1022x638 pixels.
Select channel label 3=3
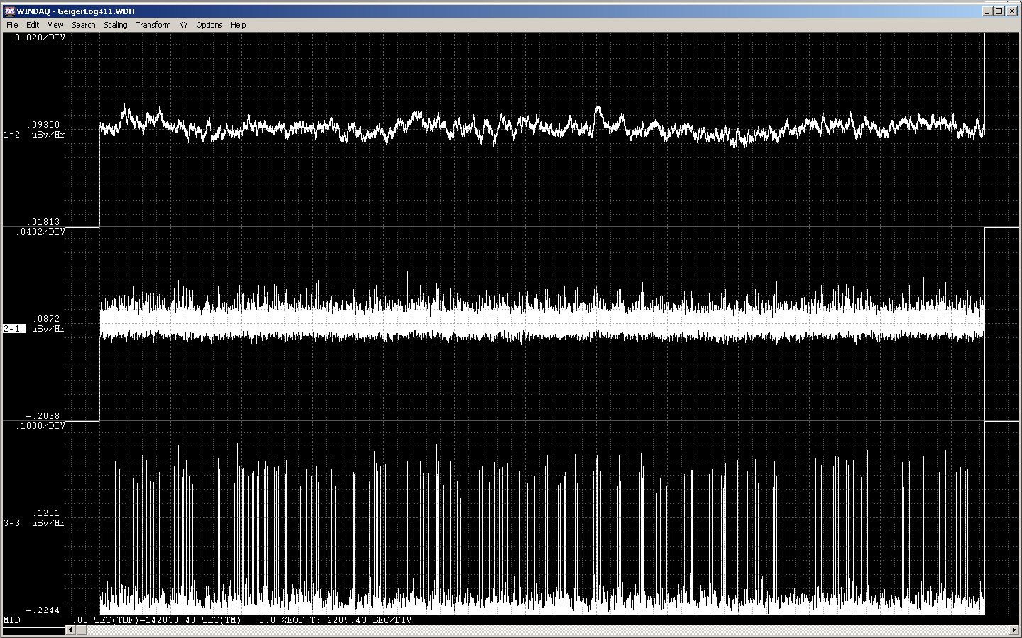point(12,523)
